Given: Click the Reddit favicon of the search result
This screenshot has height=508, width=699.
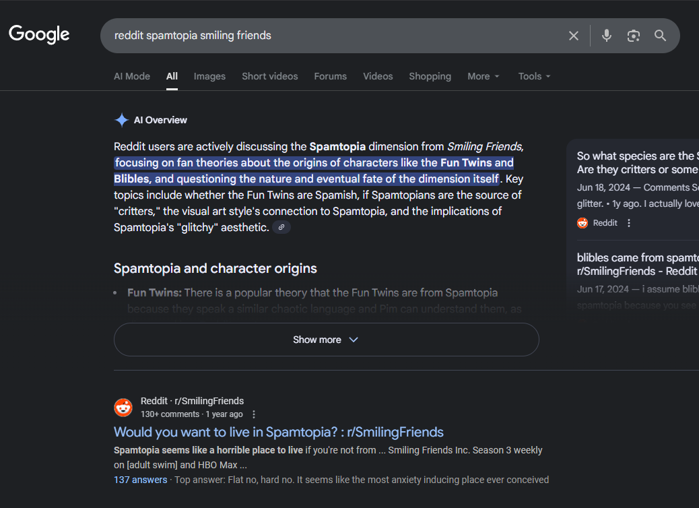Looking at the screenshot, I should coord(123,408).
